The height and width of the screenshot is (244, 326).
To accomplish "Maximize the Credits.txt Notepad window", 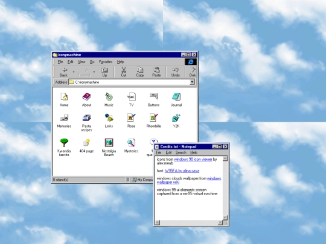I will tap(220, 146).
